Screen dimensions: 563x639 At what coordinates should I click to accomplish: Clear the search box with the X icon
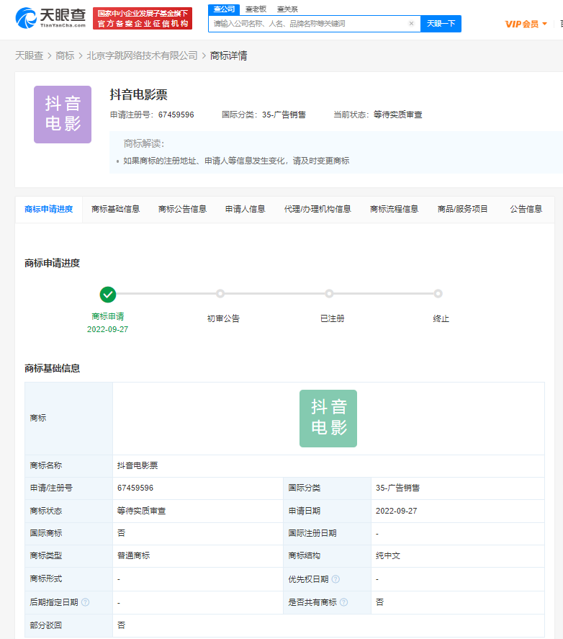[411, 24]
